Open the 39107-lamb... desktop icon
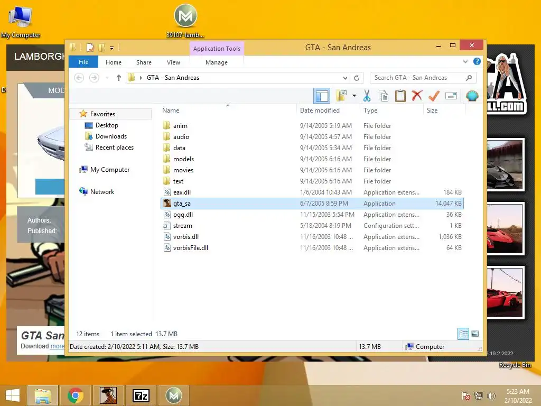The height and width of the screenshot is (406, 541). click(x=185, y=21)
